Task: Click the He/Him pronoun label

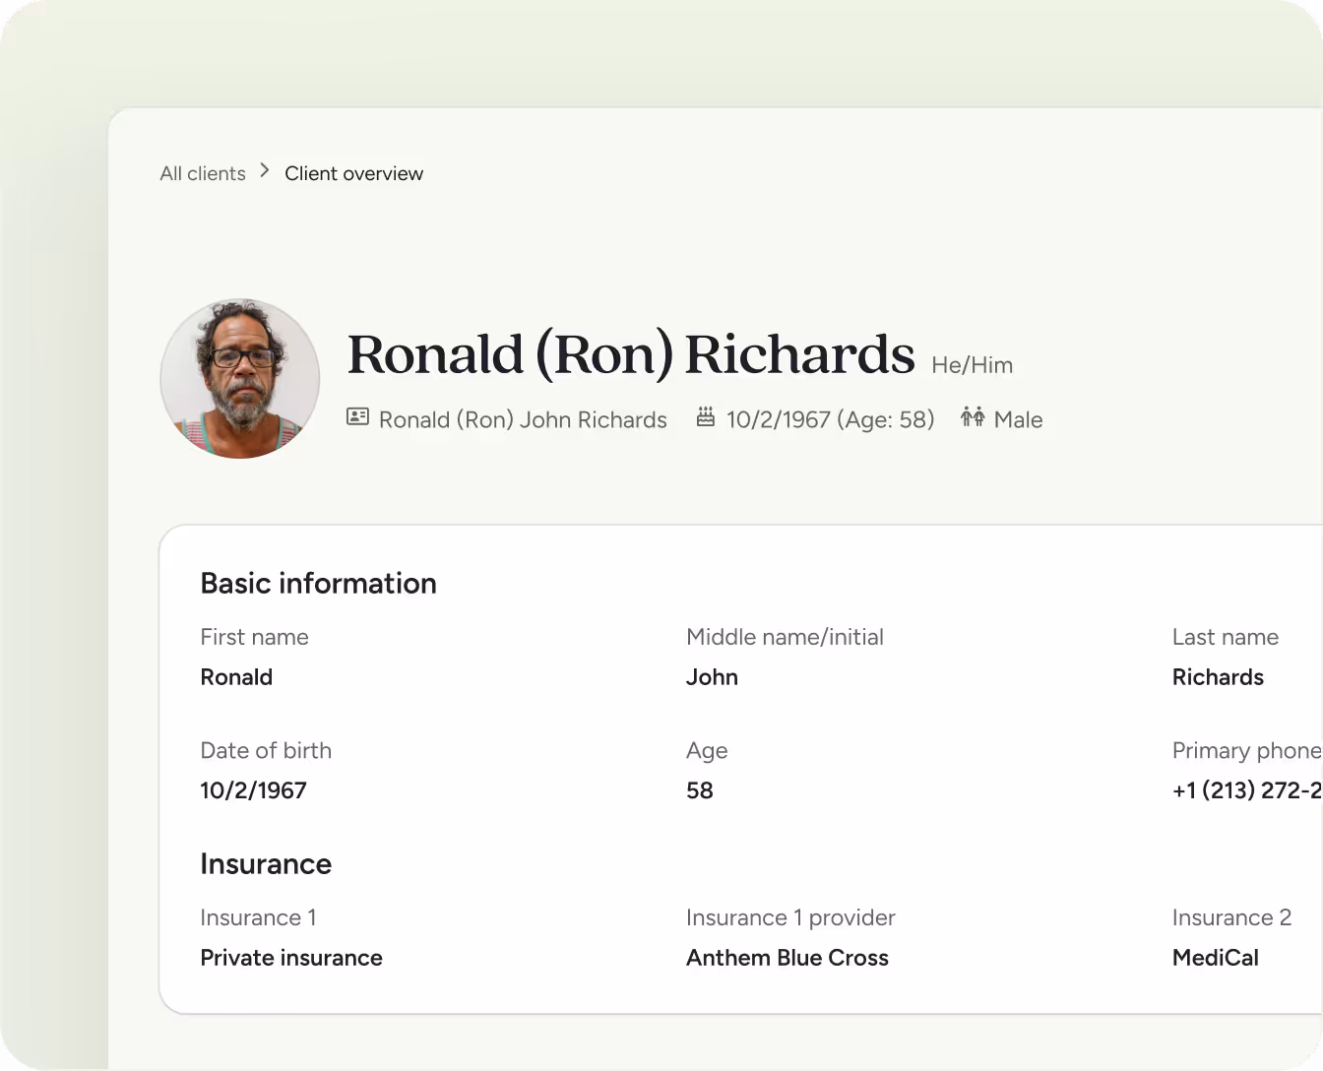Action: coord(973,365)
